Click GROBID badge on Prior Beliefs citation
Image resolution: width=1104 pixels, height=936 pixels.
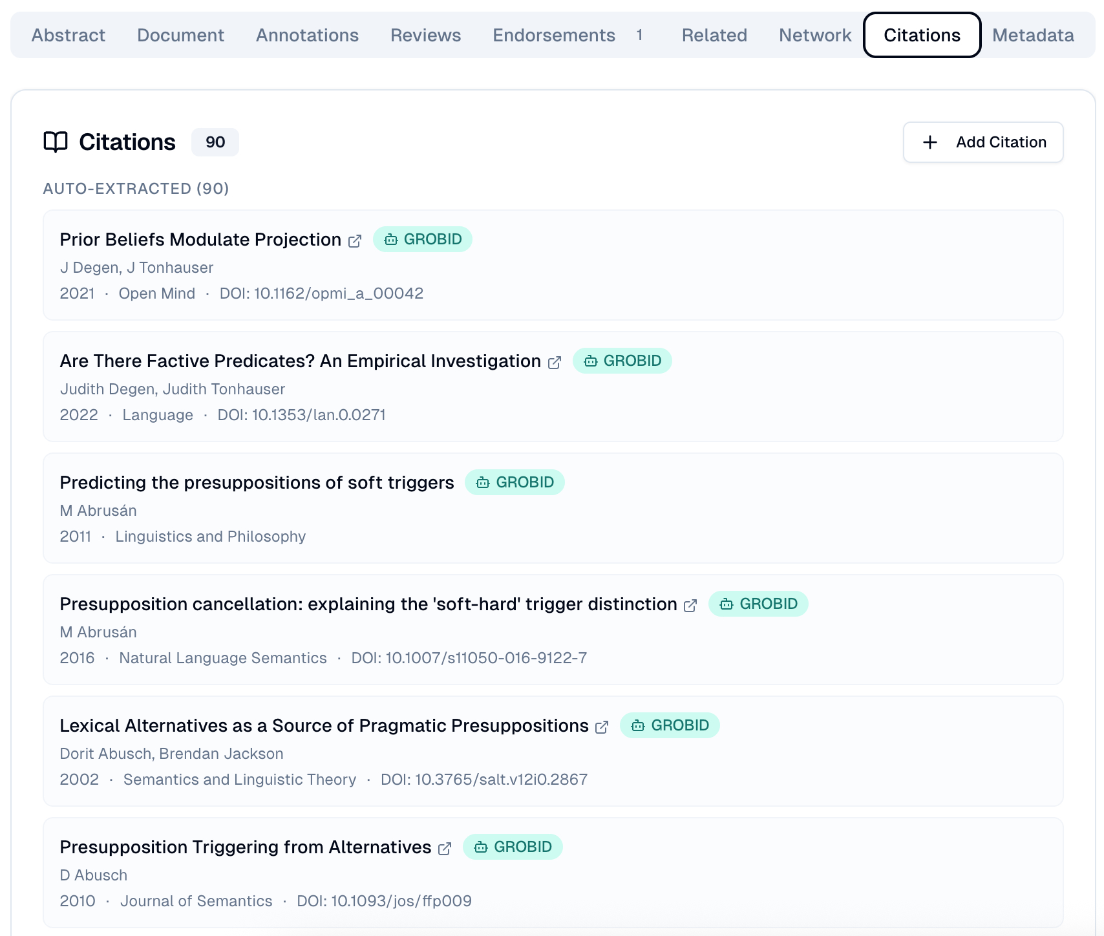coord(423,239)
